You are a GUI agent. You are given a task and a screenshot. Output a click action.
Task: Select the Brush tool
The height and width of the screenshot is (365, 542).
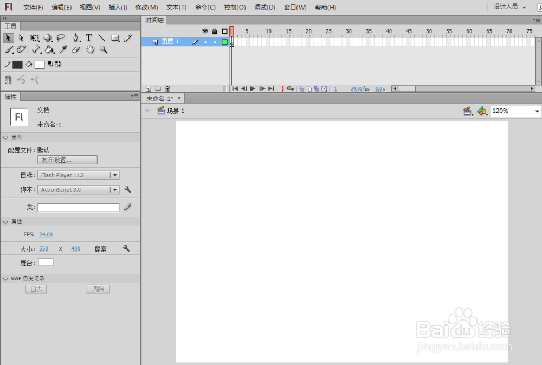tap(9, 50)
